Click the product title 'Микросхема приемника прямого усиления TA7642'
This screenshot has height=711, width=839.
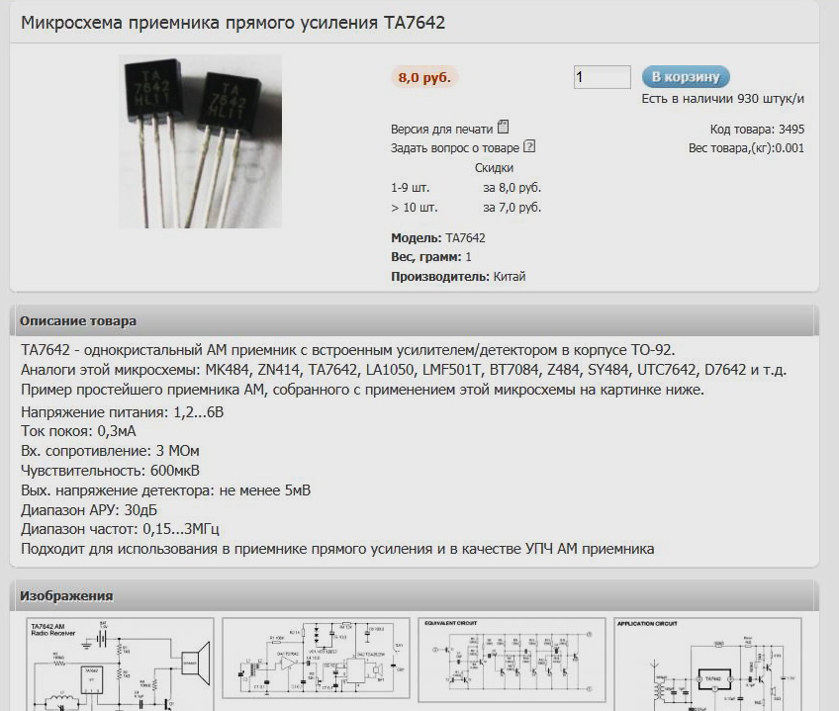233,23
